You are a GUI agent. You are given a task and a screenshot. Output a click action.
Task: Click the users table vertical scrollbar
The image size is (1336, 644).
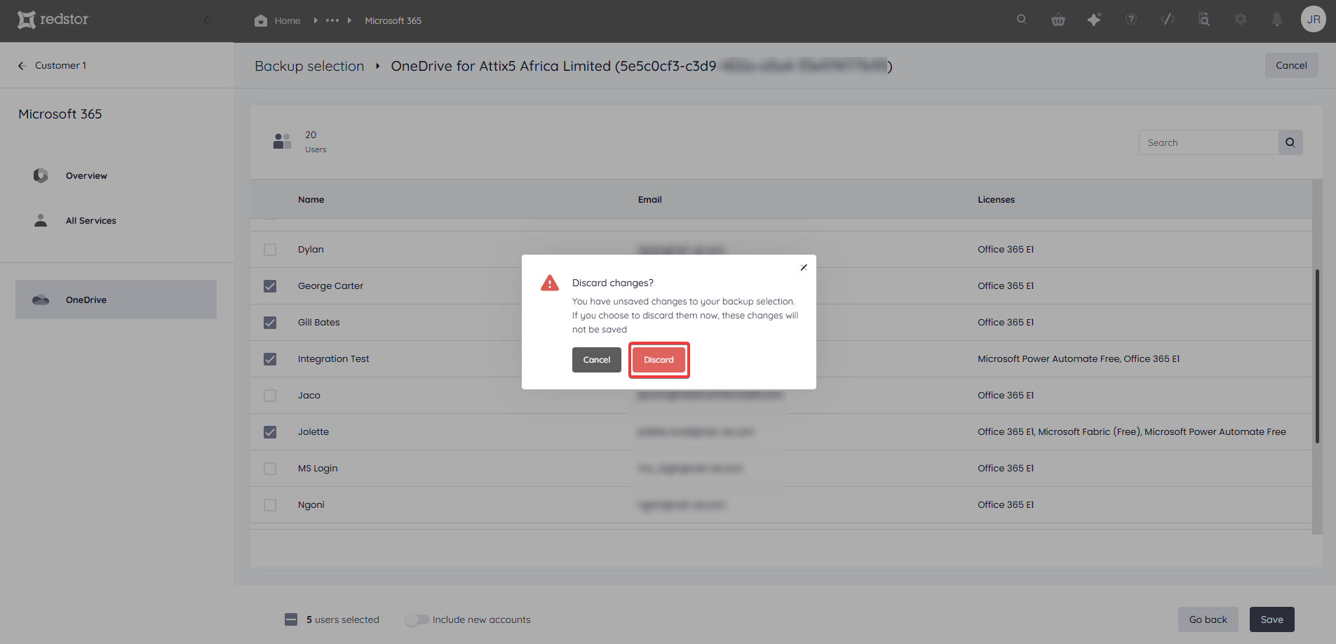[x=1317, y=356]
